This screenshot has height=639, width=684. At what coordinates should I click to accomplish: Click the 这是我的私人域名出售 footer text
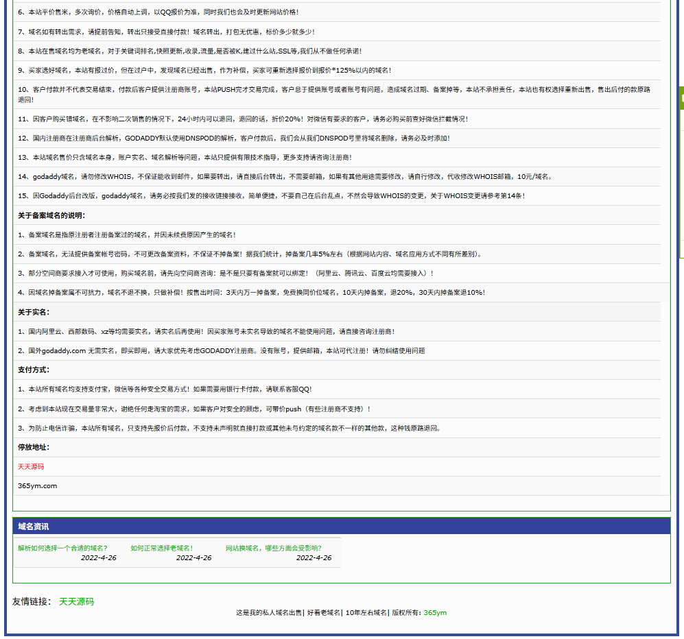pos(269,613)
